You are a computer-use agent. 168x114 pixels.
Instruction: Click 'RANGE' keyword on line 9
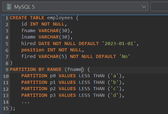point(54,69)
